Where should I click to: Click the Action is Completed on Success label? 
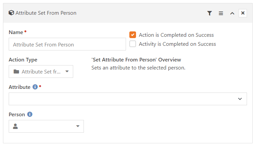176,35
